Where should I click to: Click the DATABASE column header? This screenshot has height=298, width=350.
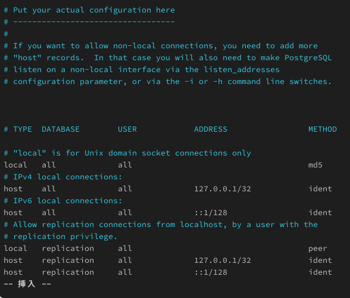tap(61, 129)
